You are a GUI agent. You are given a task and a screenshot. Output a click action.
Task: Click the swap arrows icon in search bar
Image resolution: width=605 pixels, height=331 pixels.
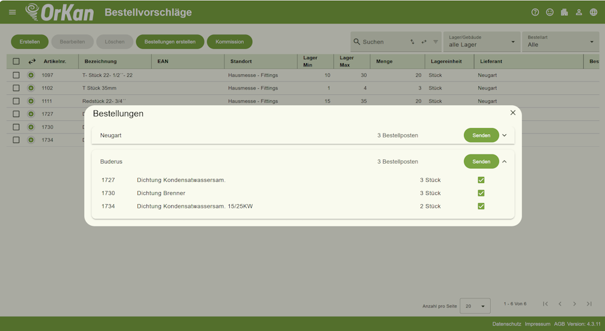click(x=424, y=42)
